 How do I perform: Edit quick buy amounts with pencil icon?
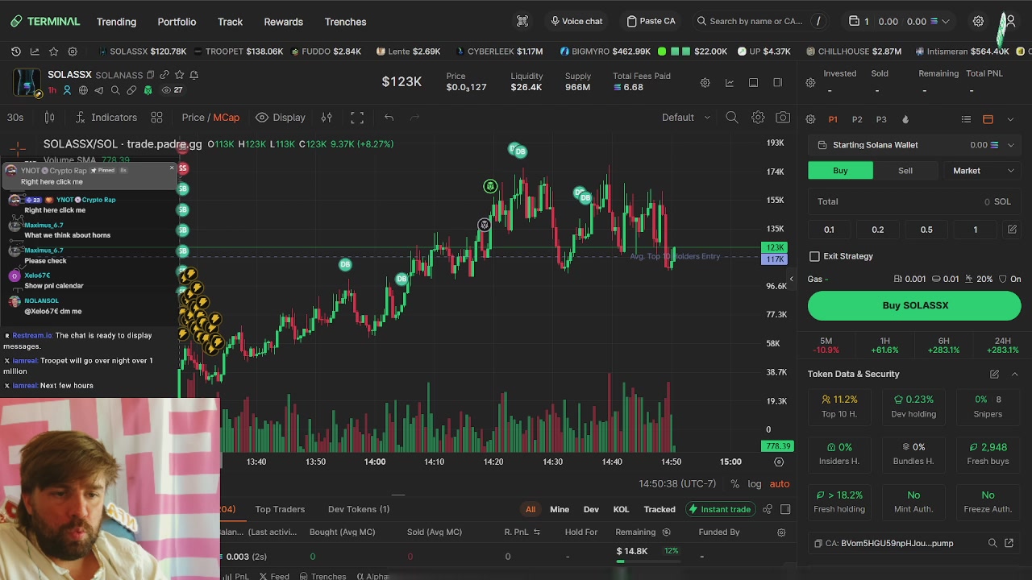tap(1012, 230)
